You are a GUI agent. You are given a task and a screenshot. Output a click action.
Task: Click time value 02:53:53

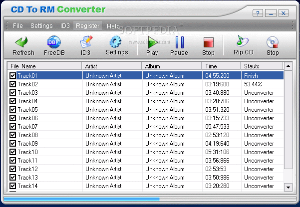(x=216, y=169)
